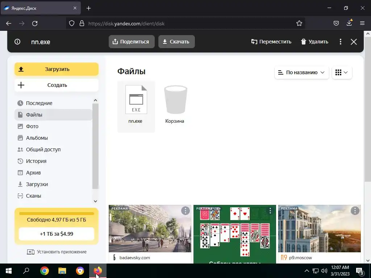371x278 pixels.
Task: Click p9.moscow link text
Action: click(x=300, y=258)
